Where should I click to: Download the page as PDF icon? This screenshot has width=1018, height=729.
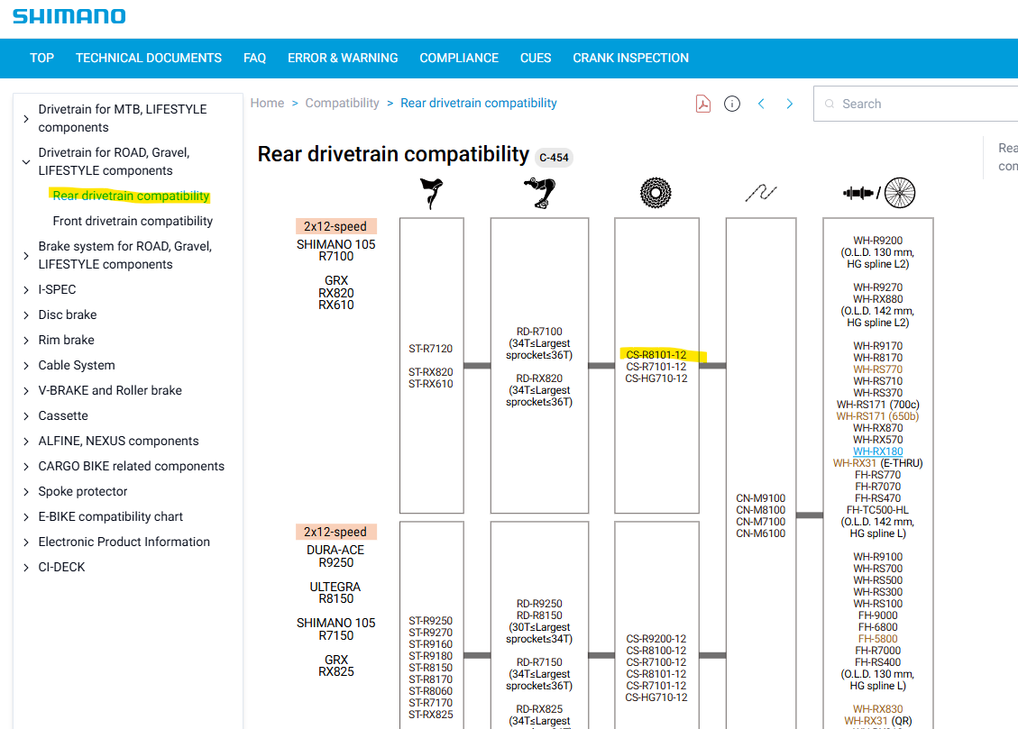[703, 104]
